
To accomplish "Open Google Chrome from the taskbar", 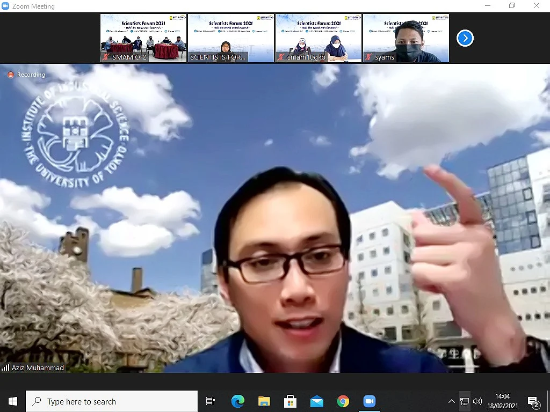I will 343,401.
